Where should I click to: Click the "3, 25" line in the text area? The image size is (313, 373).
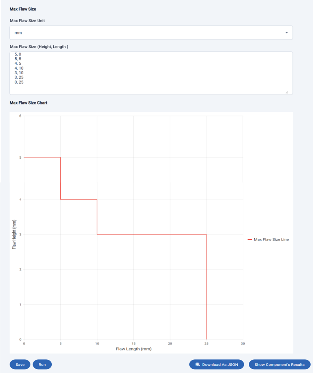pyautogui.click(x=19, y=77)
